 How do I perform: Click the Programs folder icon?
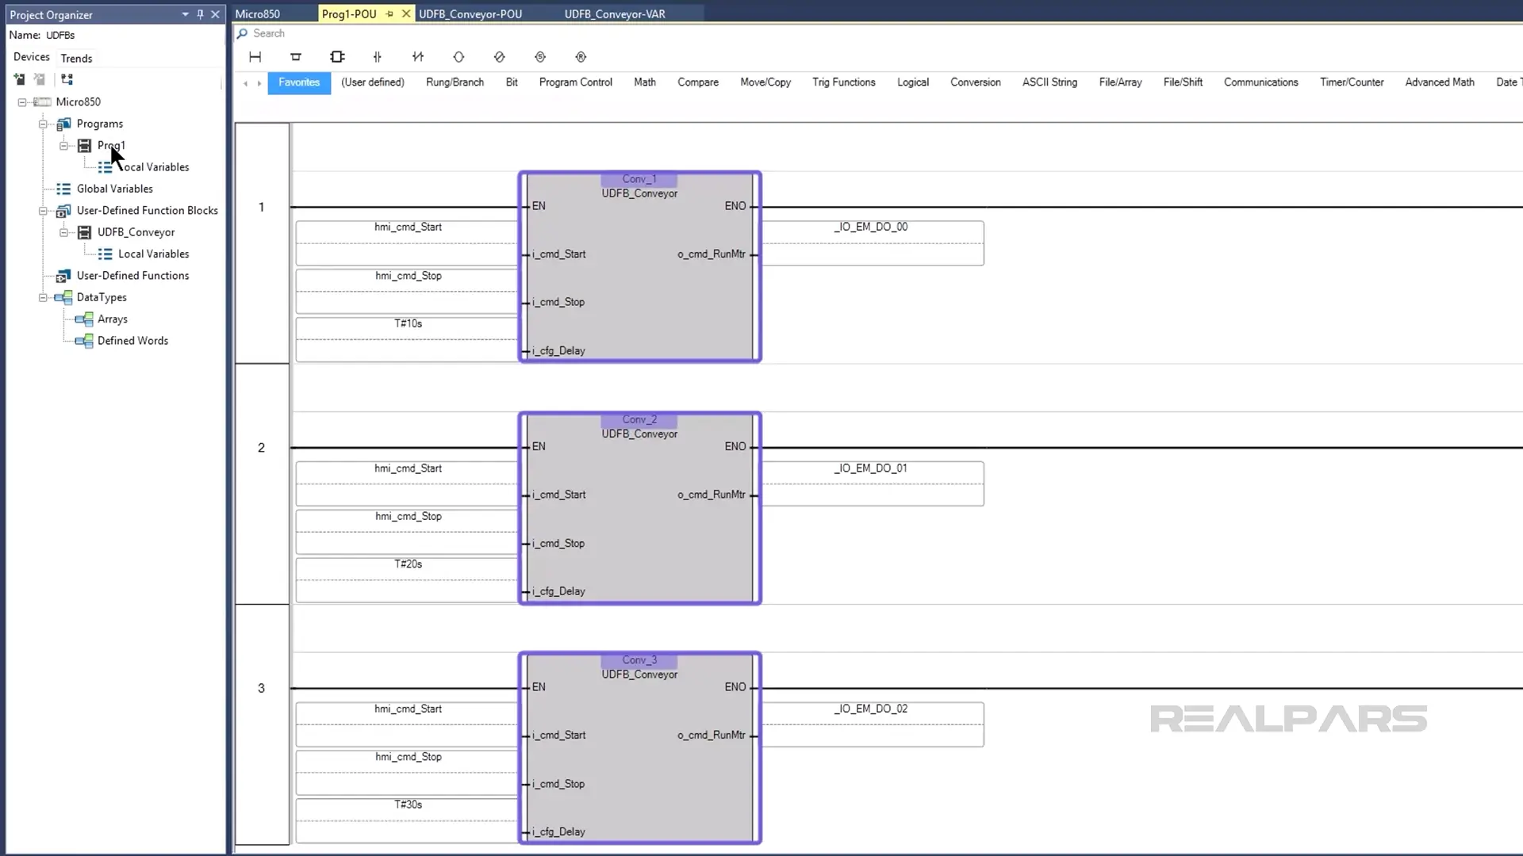(64, 124)
